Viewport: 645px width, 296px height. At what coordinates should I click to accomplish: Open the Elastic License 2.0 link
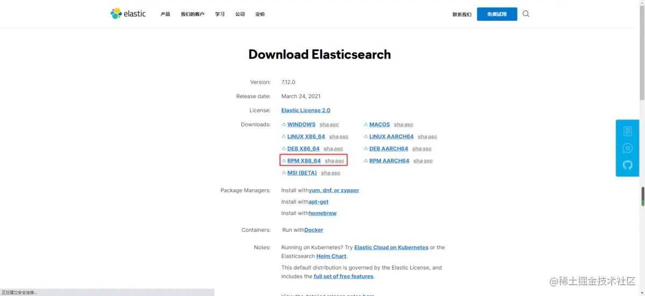pos(306,110)
